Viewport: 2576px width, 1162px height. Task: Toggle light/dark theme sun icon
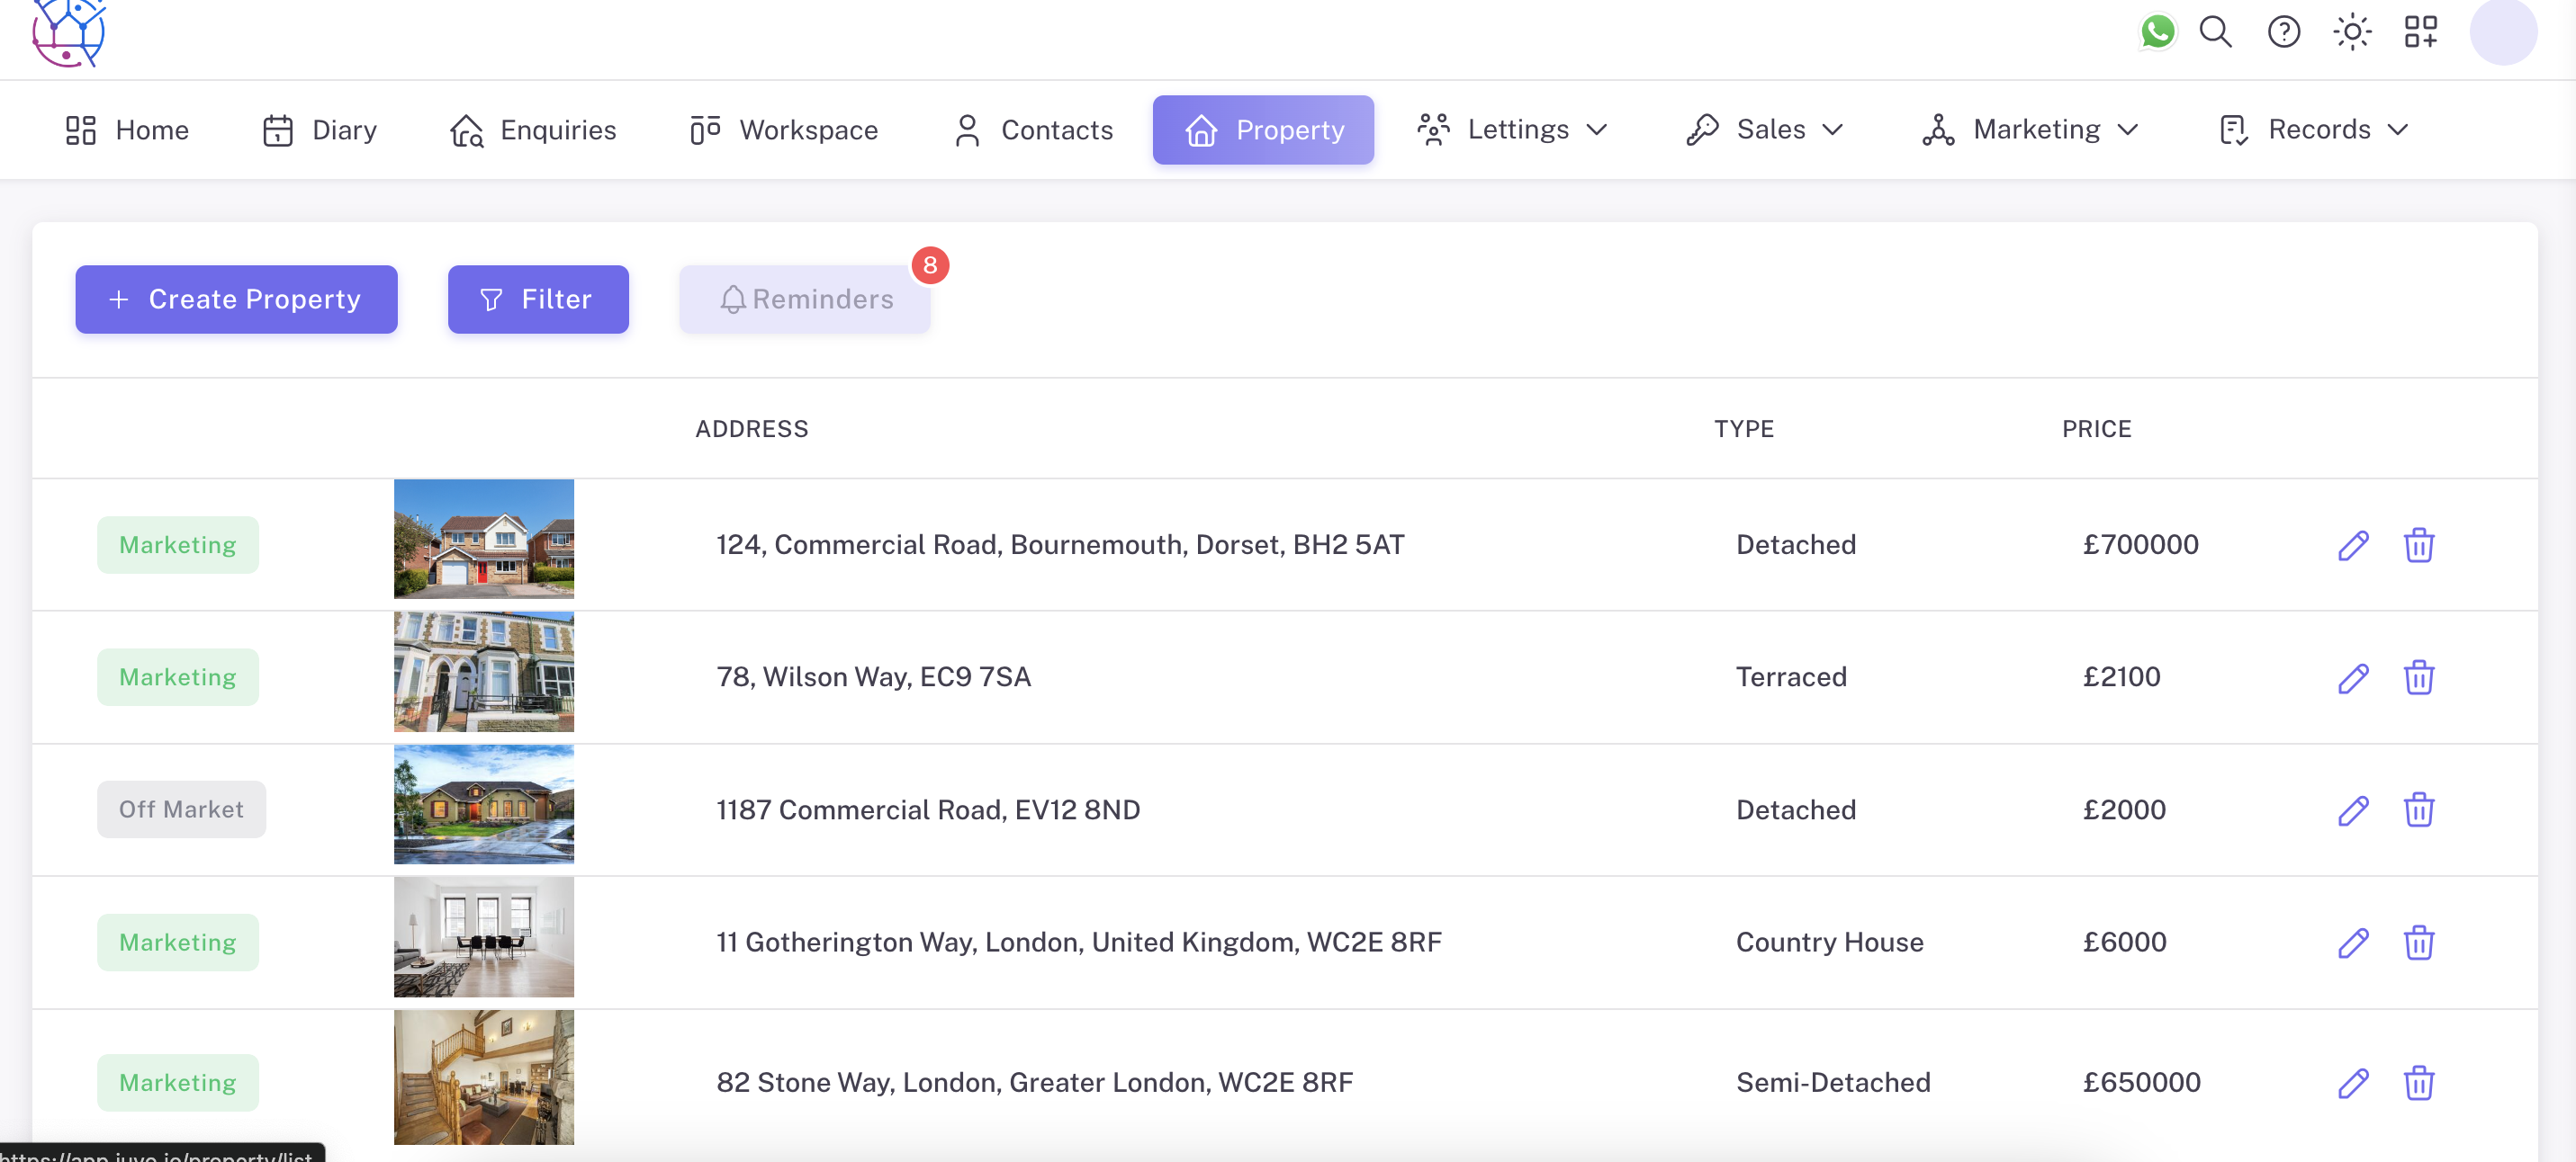[2352, 32]
